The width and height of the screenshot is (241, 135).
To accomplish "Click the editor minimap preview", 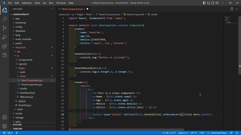I will coord(230,20).
